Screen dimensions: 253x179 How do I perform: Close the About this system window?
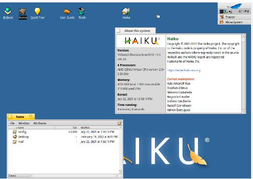(x=118, y=31)
